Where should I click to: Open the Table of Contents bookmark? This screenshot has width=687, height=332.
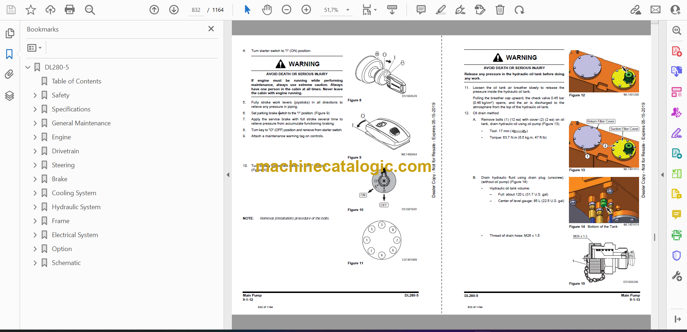(x=76, y=81)
